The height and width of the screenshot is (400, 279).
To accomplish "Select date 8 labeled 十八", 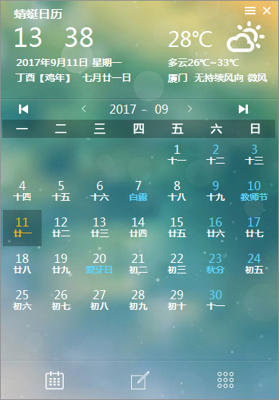I will (177, 191).
